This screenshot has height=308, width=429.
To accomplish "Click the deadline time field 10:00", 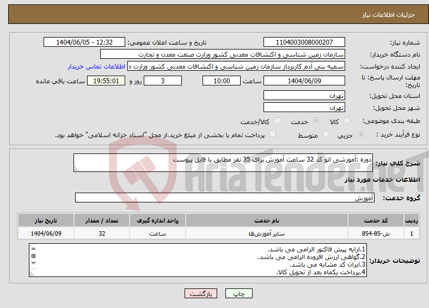I will coord(222,81).
